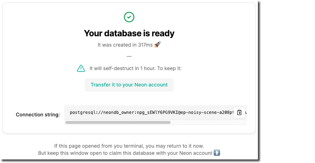The image size is (315, 163).
Task: Click the self-destruct in 1 hour warning text
Action: tap(135, 68)
